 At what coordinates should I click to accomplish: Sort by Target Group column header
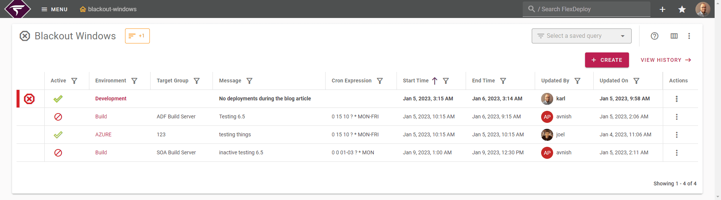coord(172,81)
